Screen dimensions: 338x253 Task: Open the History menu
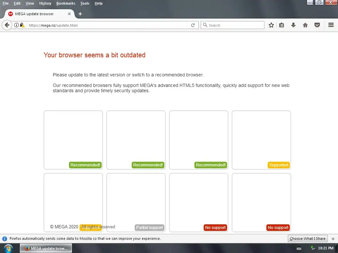click(x=45, y=3)
